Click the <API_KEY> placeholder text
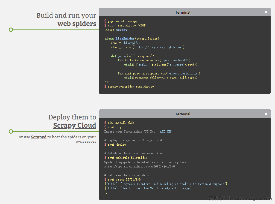The width and height of the screenshot is (275, 204). point(166,131)
